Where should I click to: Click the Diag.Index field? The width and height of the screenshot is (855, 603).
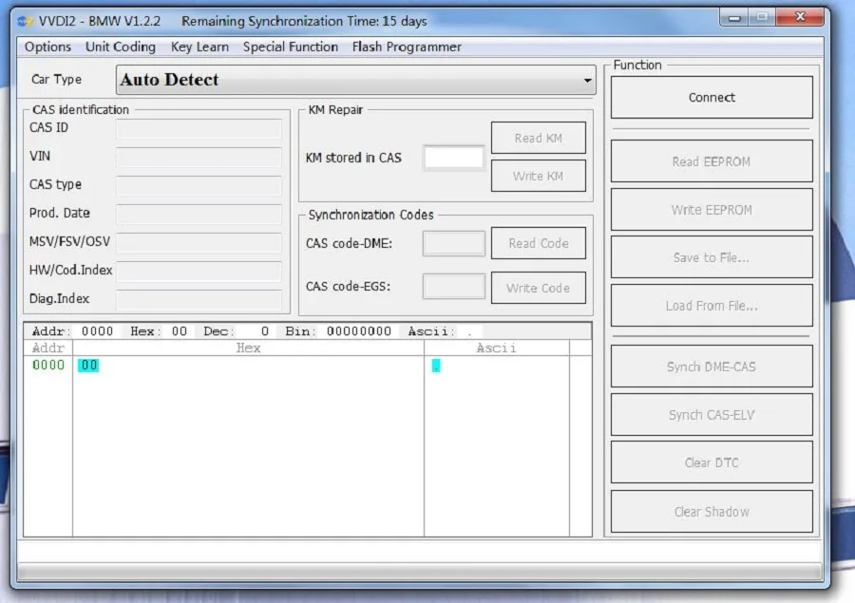199,299
